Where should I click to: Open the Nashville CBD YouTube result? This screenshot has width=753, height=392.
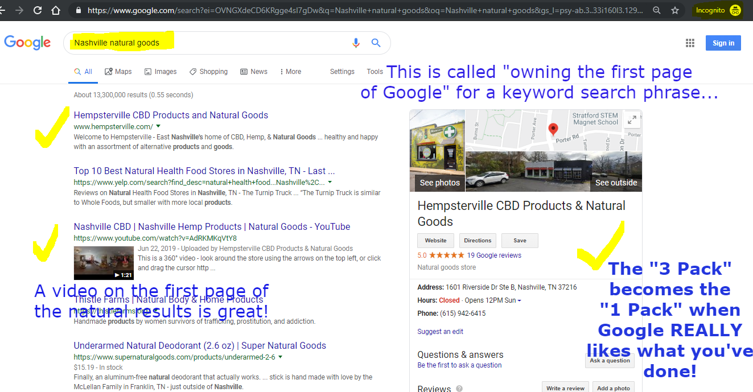[212, 227]
